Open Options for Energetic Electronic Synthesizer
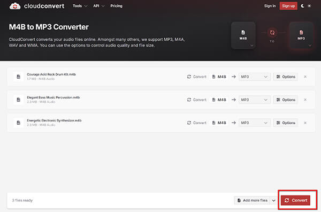Viewport: 321px width, 212px height. coord(286,123)
